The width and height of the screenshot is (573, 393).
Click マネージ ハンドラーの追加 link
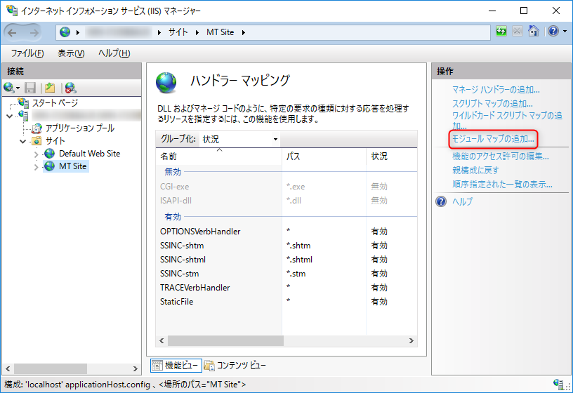[x=496, y=90]
